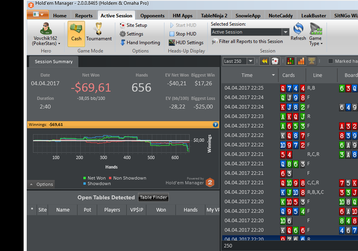Click Filter all Reports to this Session
This screenshot has width=358, height=251.
247,41
